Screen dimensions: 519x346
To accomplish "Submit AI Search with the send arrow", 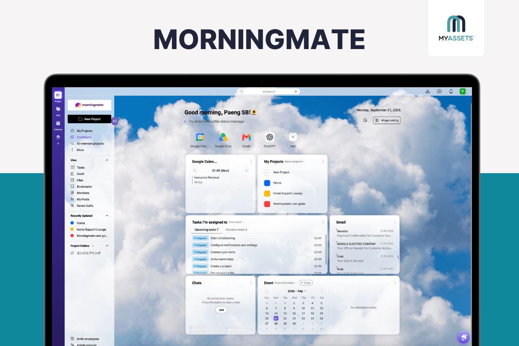I will coord(296,92).
